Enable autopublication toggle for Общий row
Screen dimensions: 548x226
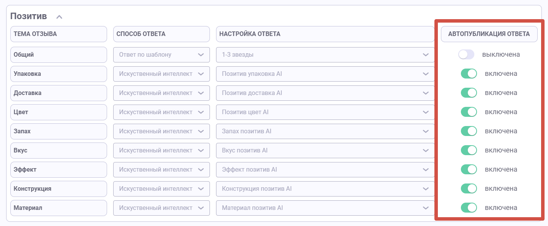pyautogui.click(x=466, y=54)
